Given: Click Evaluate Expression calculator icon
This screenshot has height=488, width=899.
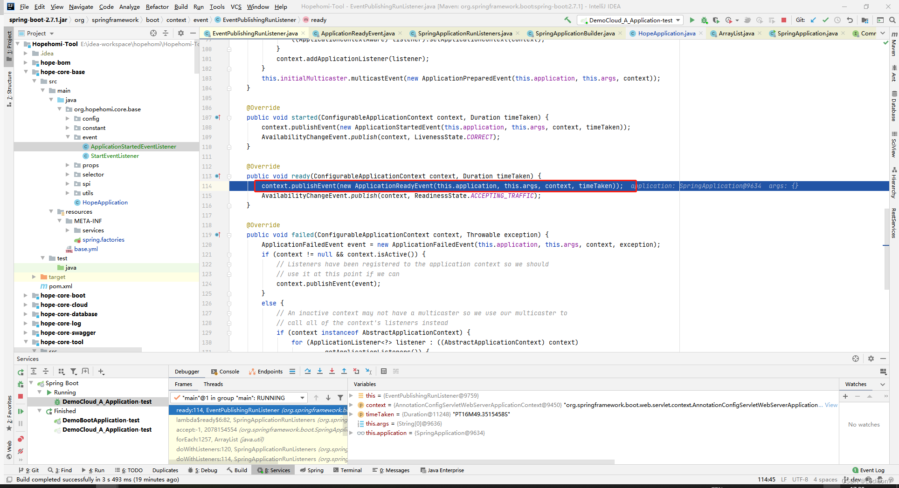Looking at the screenshot, I should click(384, 371).
